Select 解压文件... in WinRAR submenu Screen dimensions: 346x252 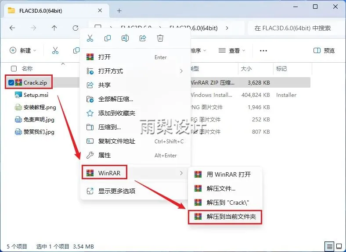(225, 188)
